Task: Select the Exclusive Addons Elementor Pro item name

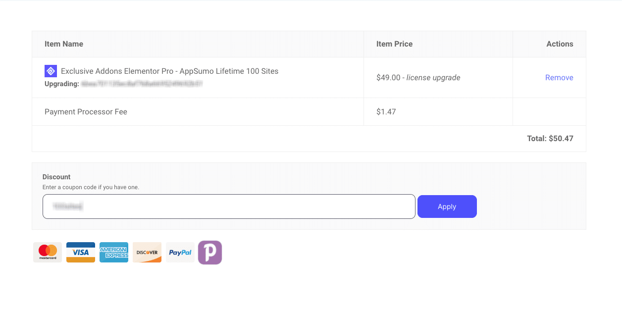Action: click(169, 71)
